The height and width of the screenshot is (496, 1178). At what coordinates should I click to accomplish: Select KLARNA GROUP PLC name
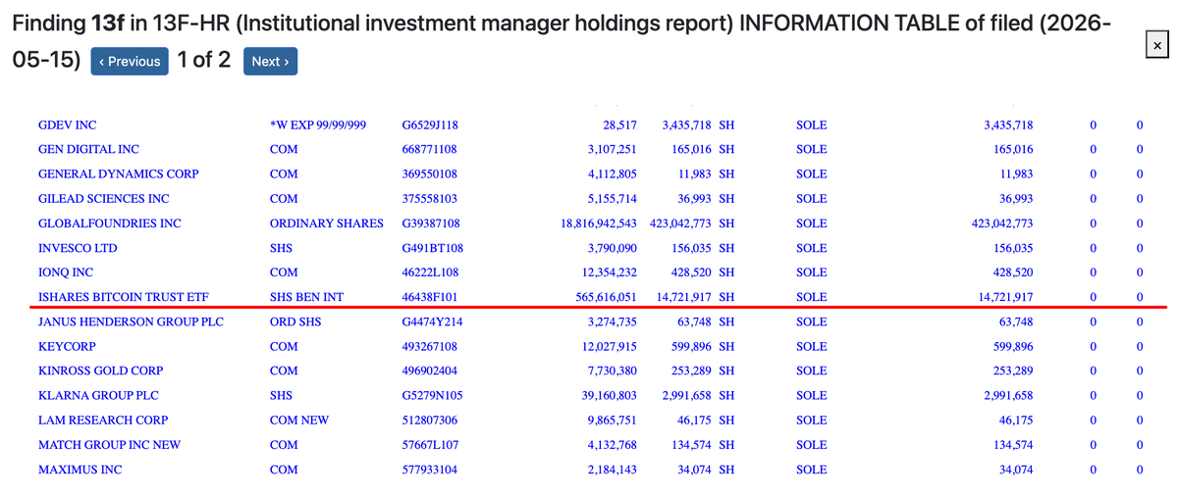(x=98, y=396)
